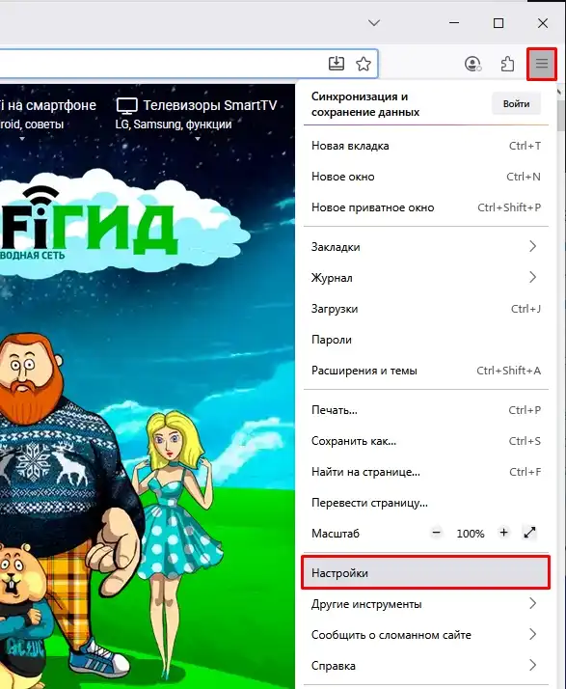Click the extensions puzzle-piece icon
566x689 pixels.
(507, 64)
